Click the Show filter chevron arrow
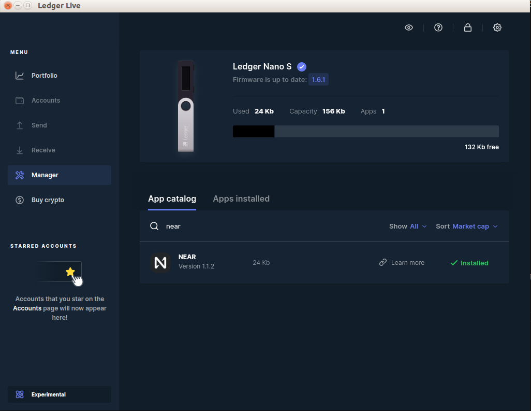531x411 pixels. 424,226
